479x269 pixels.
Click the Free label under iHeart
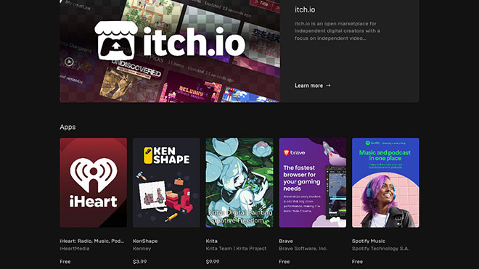point(65,262)
